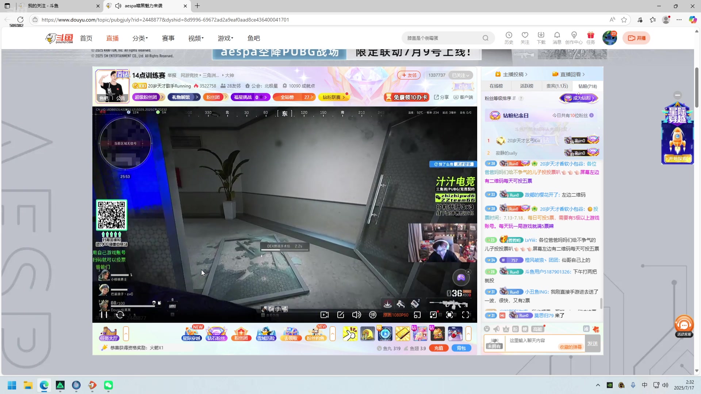Click the 充值 recharge button

pyautogui.click(x=439, y=348)
